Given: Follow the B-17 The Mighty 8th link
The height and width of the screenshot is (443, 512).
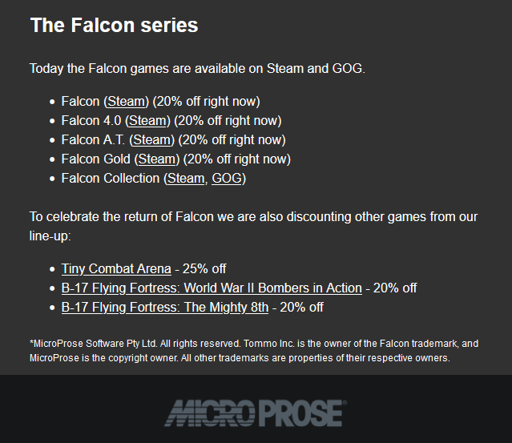Looking at the screenshot, I should (165, 307).
